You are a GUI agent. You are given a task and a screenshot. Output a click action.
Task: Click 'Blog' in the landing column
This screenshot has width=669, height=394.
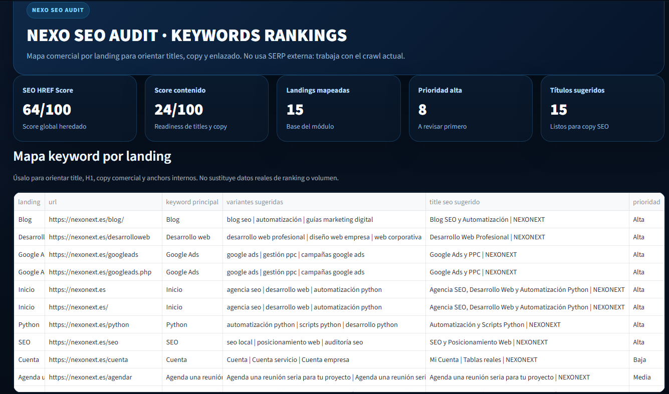[x=29, y=219]
